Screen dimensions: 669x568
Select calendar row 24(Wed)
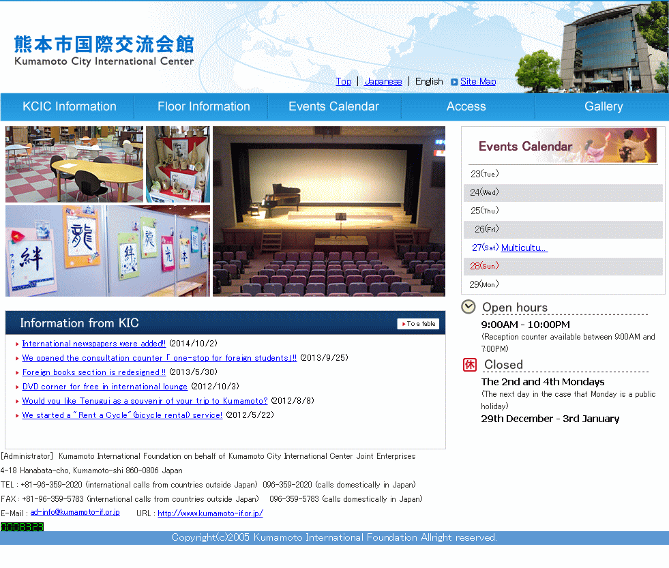(x=563, y=192)
